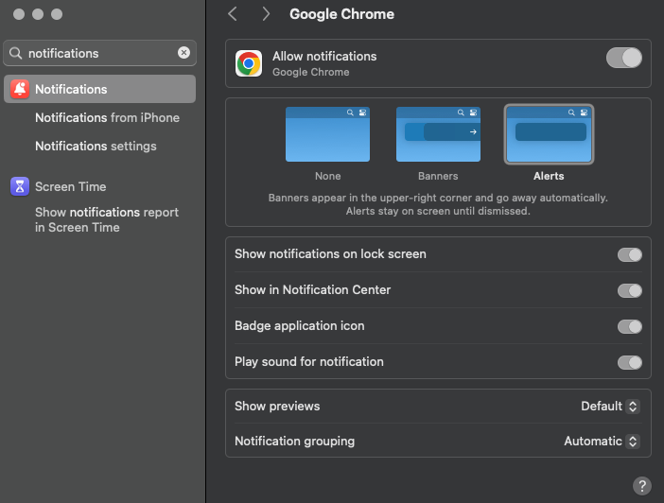
Task: Toggle Show notifications on lock screen
Action: pyautogui.click(x=630, y=254)
